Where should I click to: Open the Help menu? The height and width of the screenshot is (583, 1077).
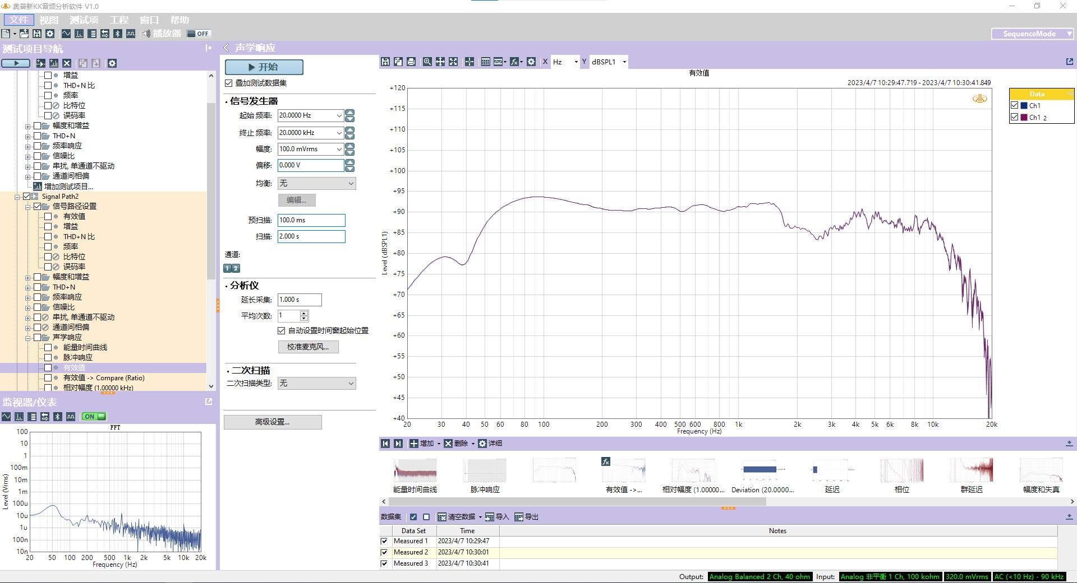tap(179, 20)
